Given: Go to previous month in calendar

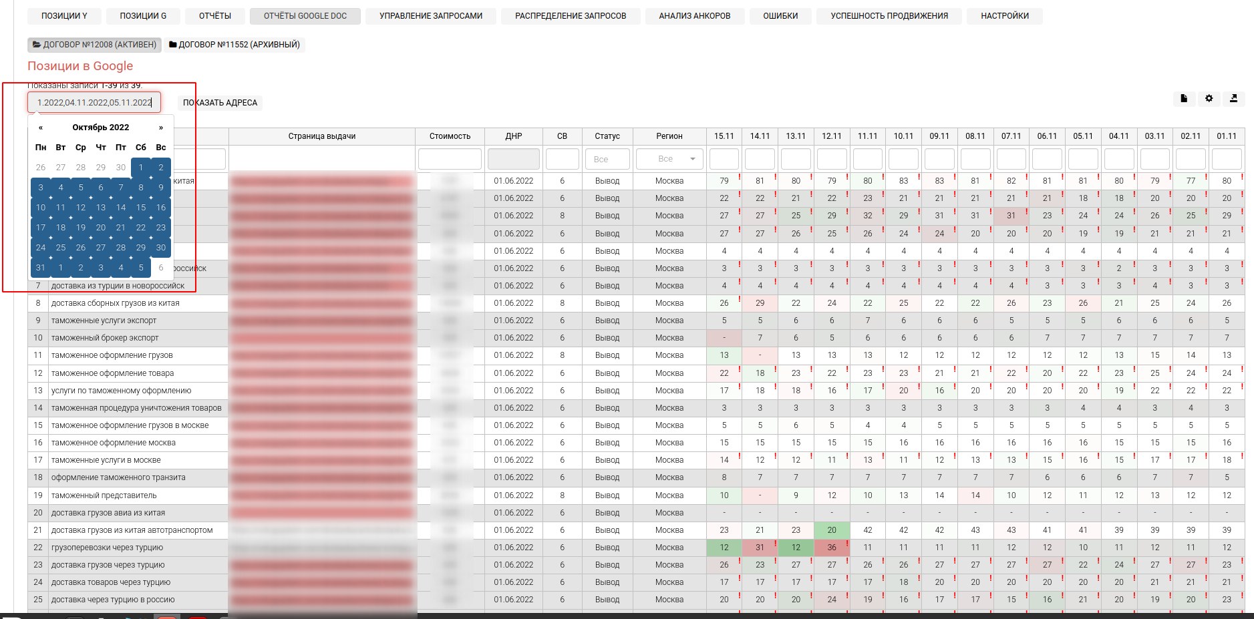Looking at the screenshot, I should [x=41, y=128].
